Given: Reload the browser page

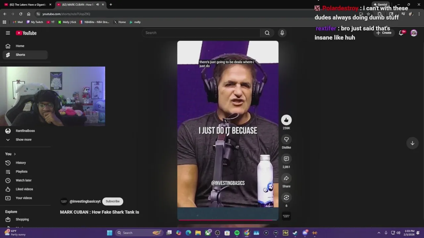Looking at the screenshot, I should [21, 14].
